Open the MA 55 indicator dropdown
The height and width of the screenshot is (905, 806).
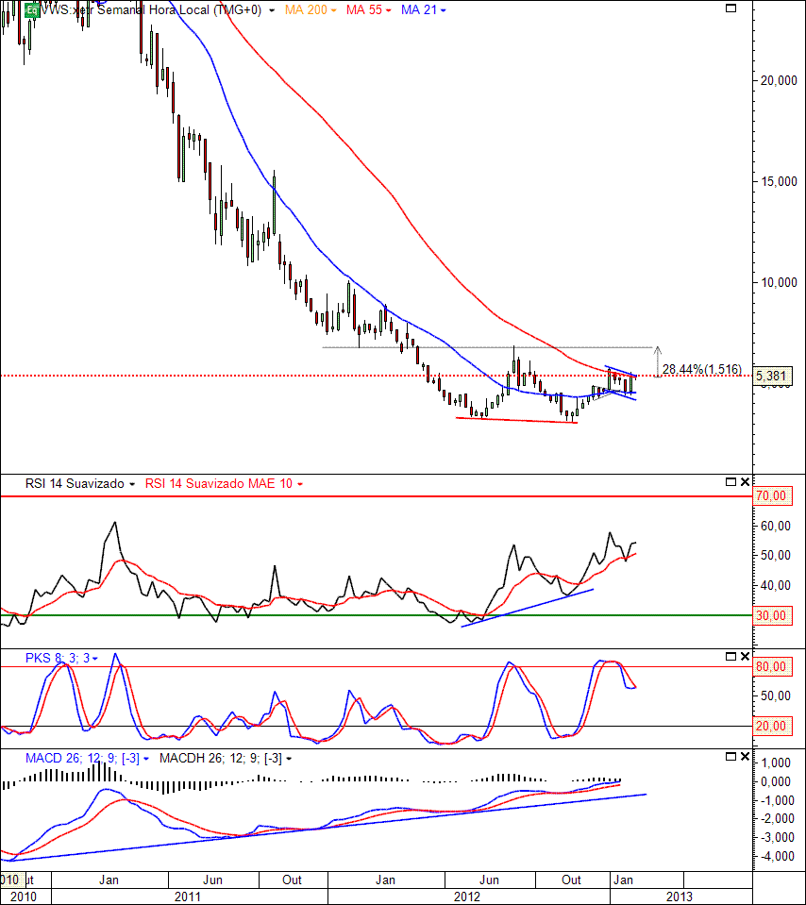389,10
